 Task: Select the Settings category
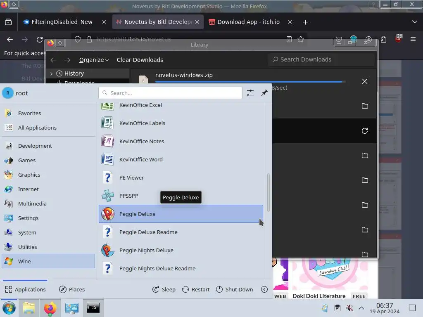(48, 218)
